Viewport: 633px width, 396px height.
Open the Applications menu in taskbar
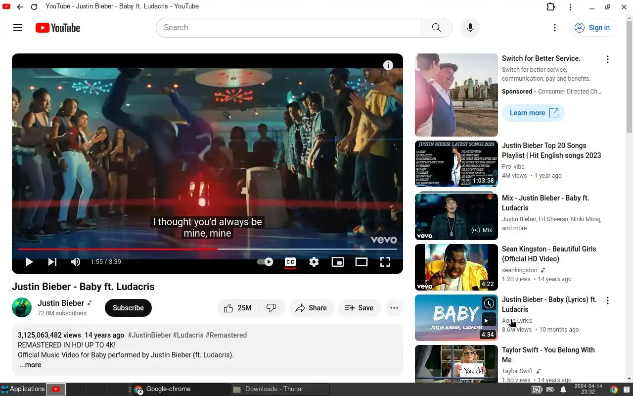pos(23,389)
